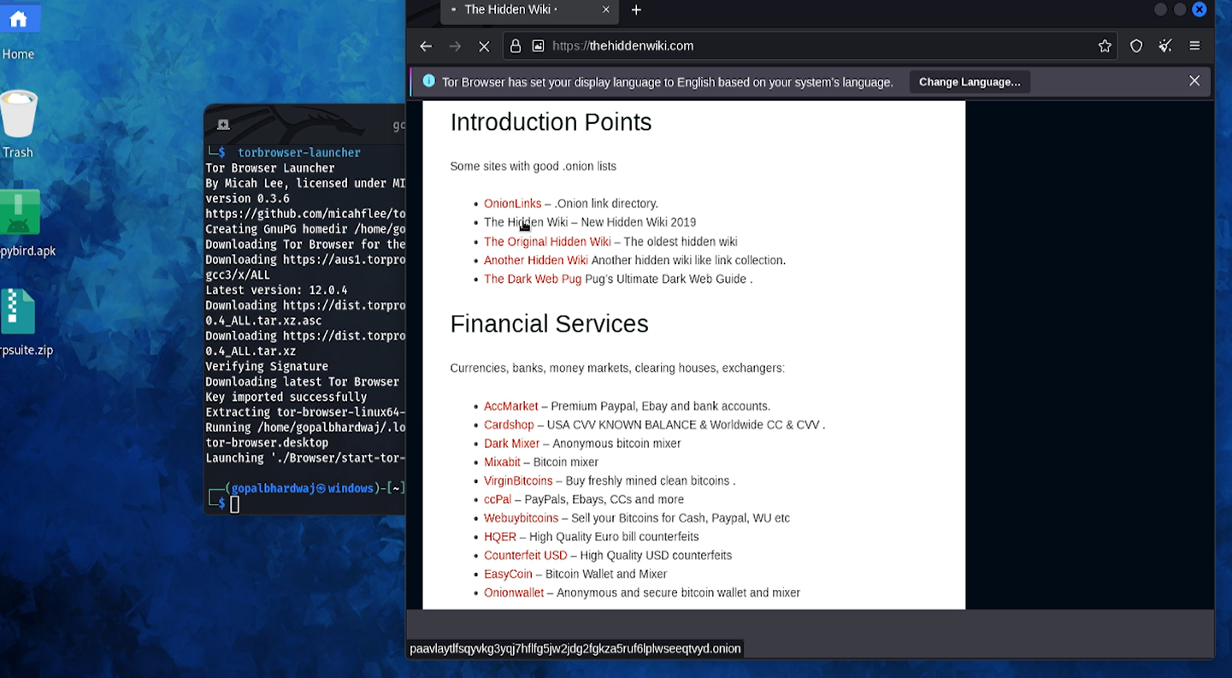Open the shield security level icon
Screen dimensions: 1232x678
pos(1136,46)
